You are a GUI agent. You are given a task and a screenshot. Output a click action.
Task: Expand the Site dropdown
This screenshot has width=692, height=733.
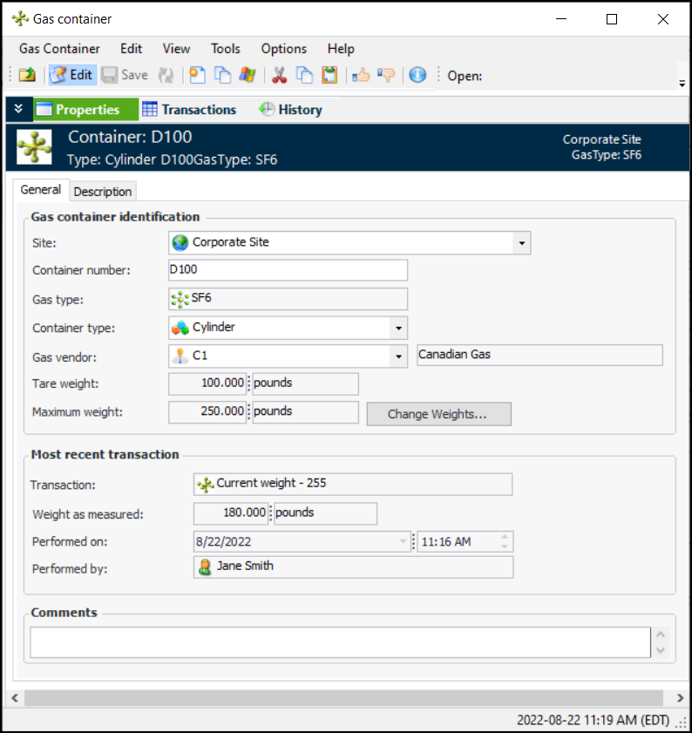[x=521, y=243]
